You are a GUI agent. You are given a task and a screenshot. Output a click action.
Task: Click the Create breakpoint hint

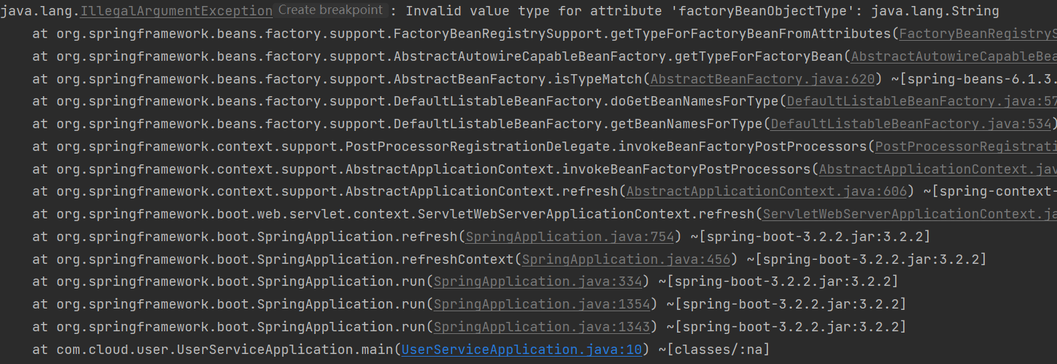point(330,10)
